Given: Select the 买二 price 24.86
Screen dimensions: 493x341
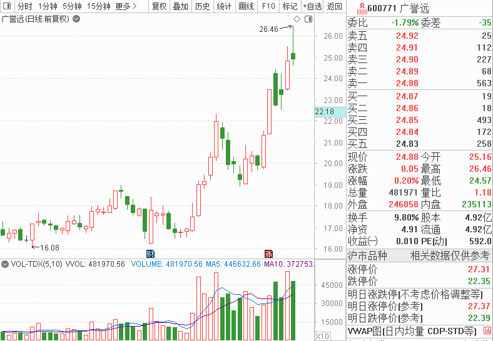Looking at the screenshot, I should (x=407, y=108).
